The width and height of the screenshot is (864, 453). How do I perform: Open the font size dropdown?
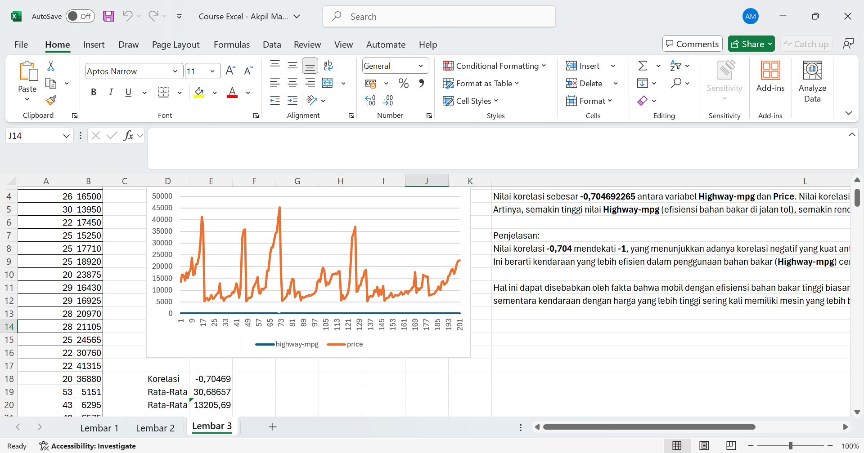click(x=212, y=71)
